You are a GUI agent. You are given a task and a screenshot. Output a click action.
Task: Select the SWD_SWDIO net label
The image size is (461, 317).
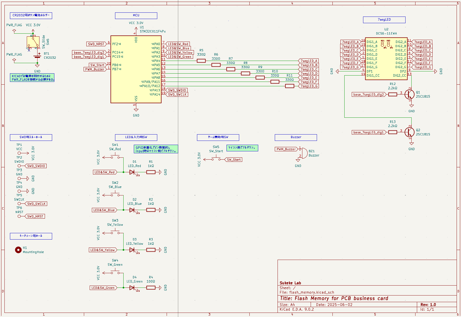(x=36, y=166)
